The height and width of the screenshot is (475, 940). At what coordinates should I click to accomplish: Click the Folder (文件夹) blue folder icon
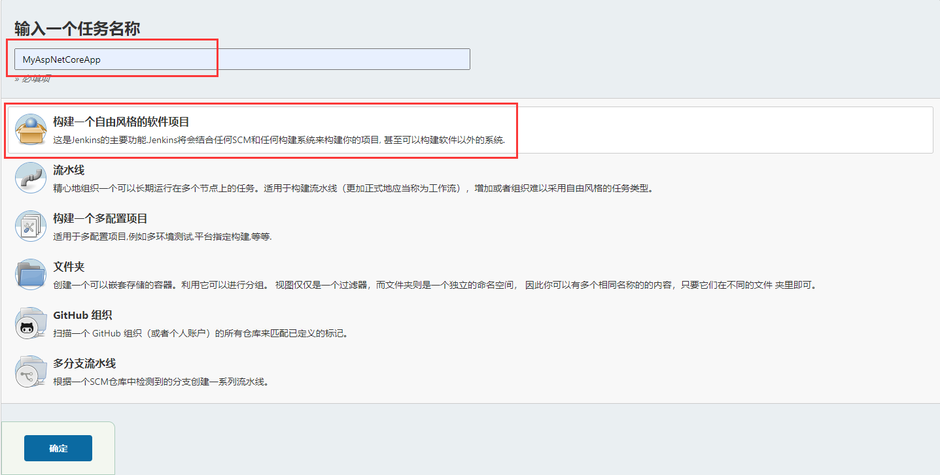(30, 274)
